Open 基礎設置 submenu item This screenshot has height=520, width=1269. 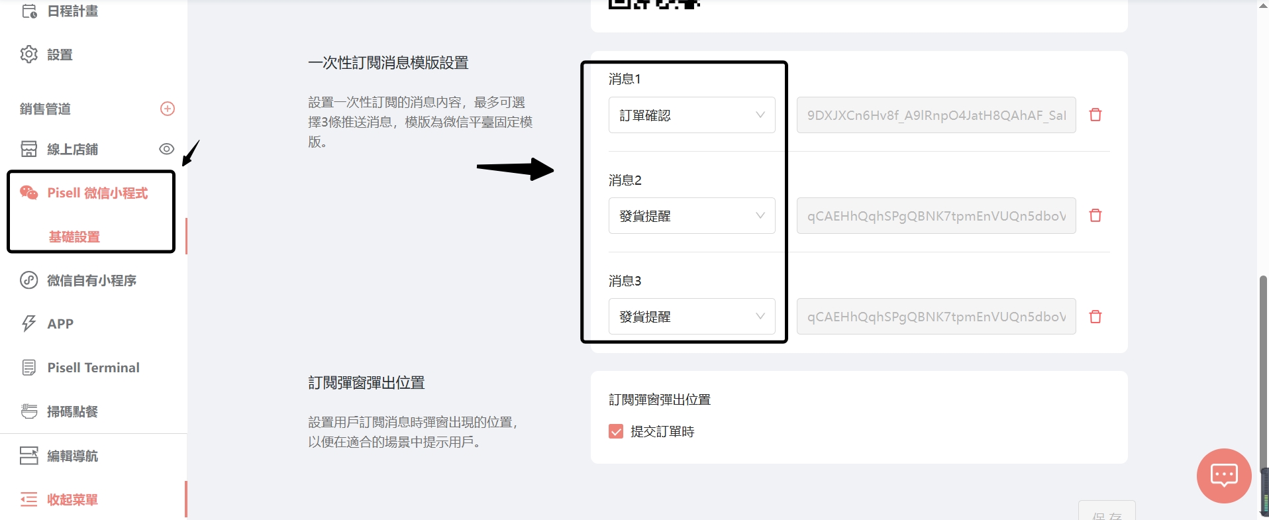tap(74, 236)
